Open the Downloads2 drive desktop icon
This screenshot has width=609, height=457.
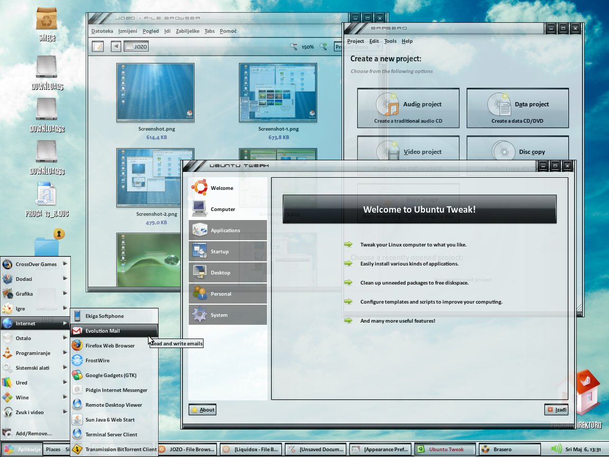47,109
